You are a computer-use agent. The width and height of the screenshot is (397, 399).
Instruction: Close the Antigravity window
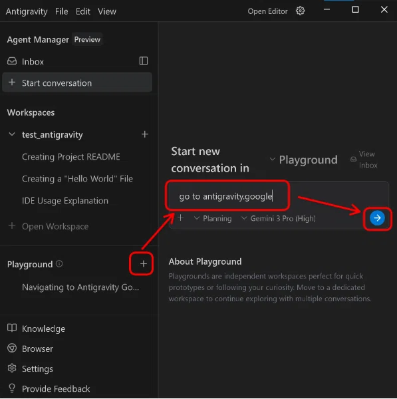coord(384,10)
